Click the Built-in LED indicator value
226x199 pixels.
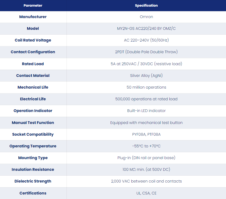tap(146, 111)
